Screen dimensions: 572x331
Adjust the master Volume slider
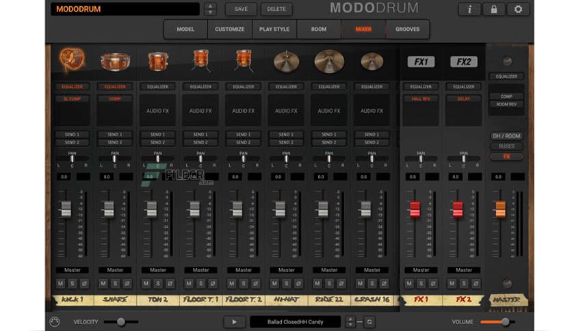(x=497, y=321)
